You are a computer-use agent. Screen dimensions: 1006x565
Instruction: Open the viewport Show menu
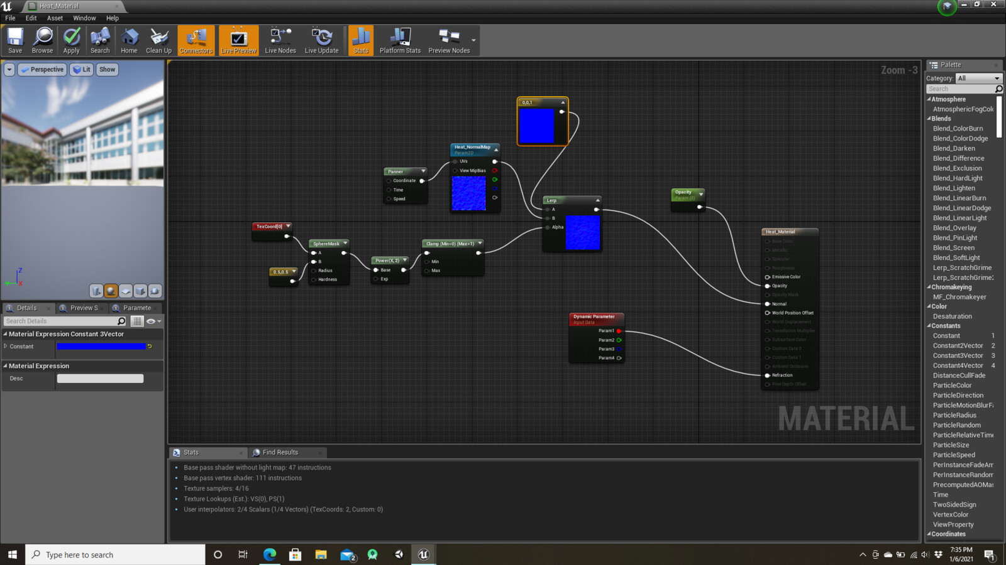pos(108,70)
